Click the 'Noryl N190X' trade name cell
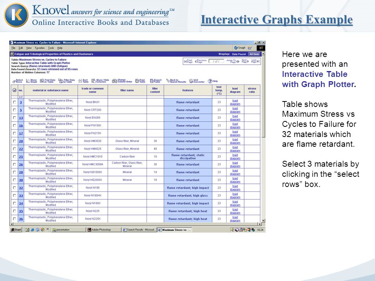Screen dimensions: 375x281 (93, 203)
